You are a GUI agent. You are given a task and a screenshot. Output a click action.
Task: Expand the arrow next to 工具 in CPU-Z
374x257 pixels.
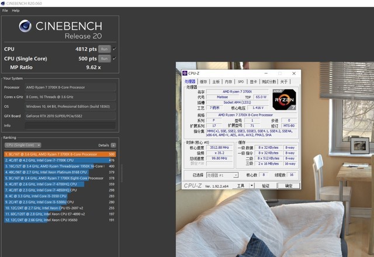(x=251, y=186)
